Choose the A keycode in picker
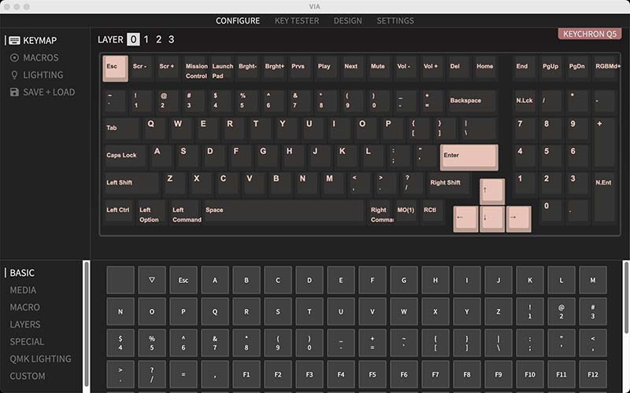Image resolution: width=630 pixels, height=393 pixels. [x=215, y=280]
